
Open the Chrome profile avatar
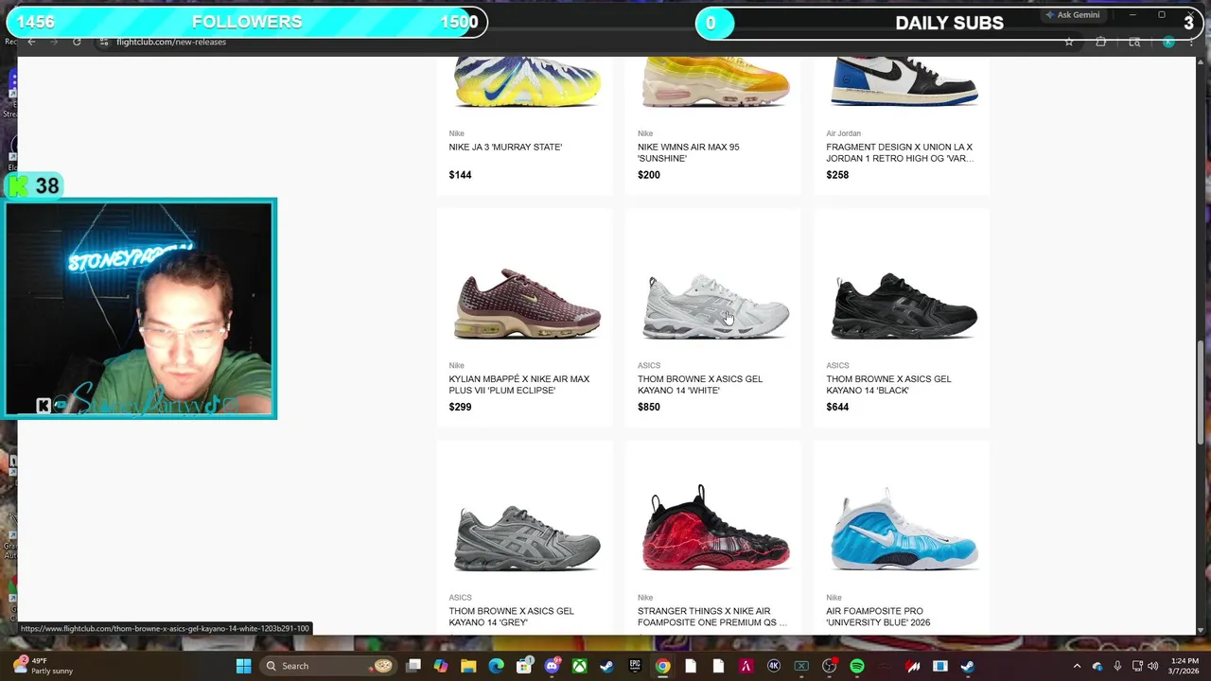click(x=1168, y=42)
